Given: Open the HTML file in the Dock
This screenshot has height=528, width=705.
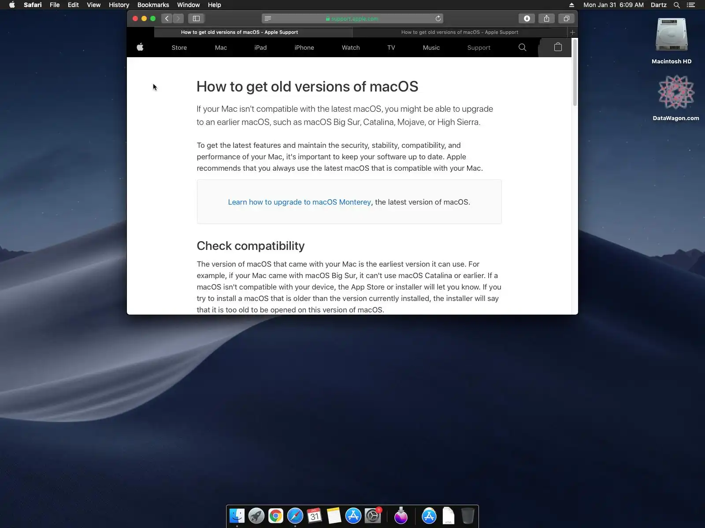Looking at the screenshot, I should [449, 516].
